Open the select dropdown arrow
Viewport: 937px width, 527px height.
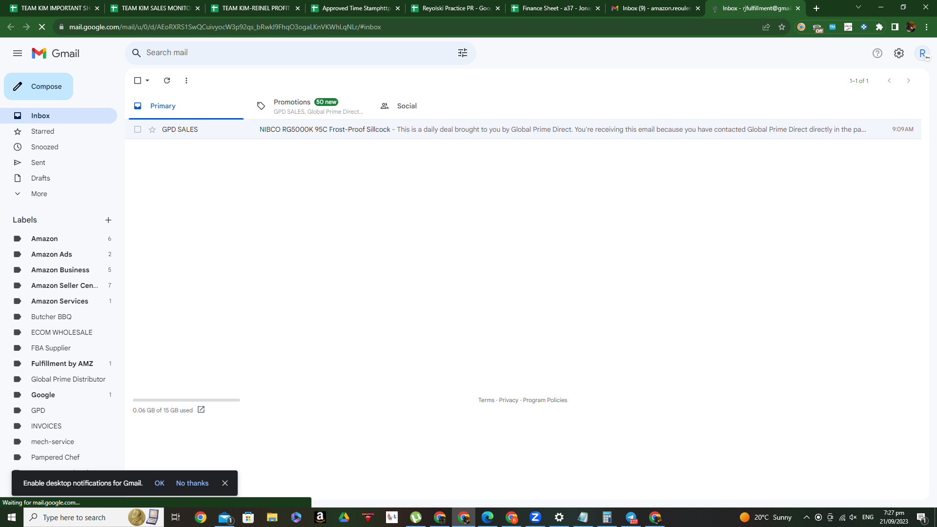point(147,81)
